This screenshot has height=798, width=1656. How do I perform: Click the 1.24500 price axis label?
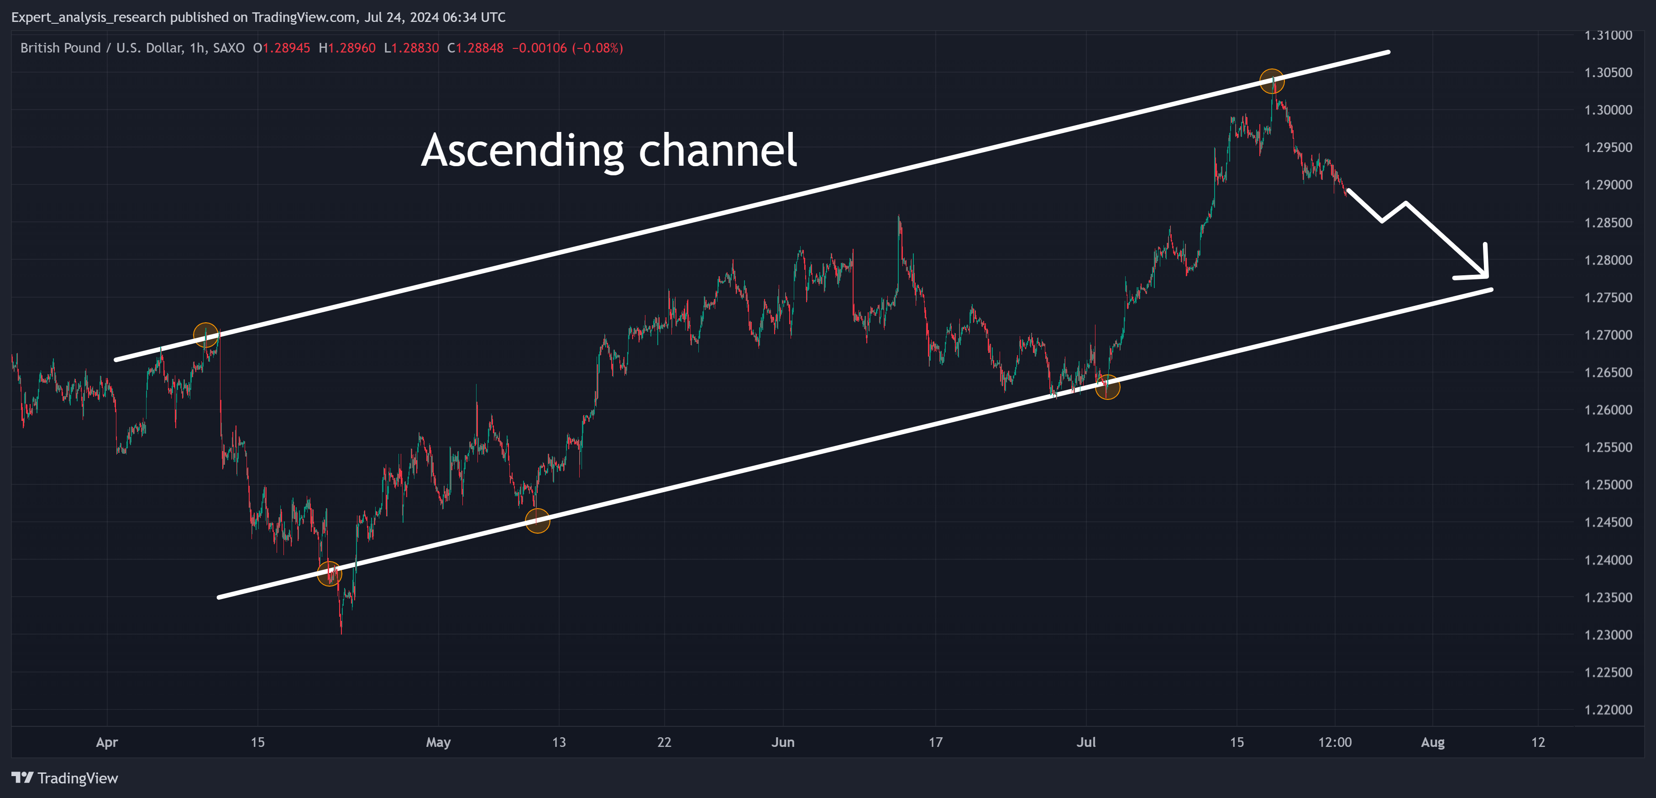coord(1608,522)
